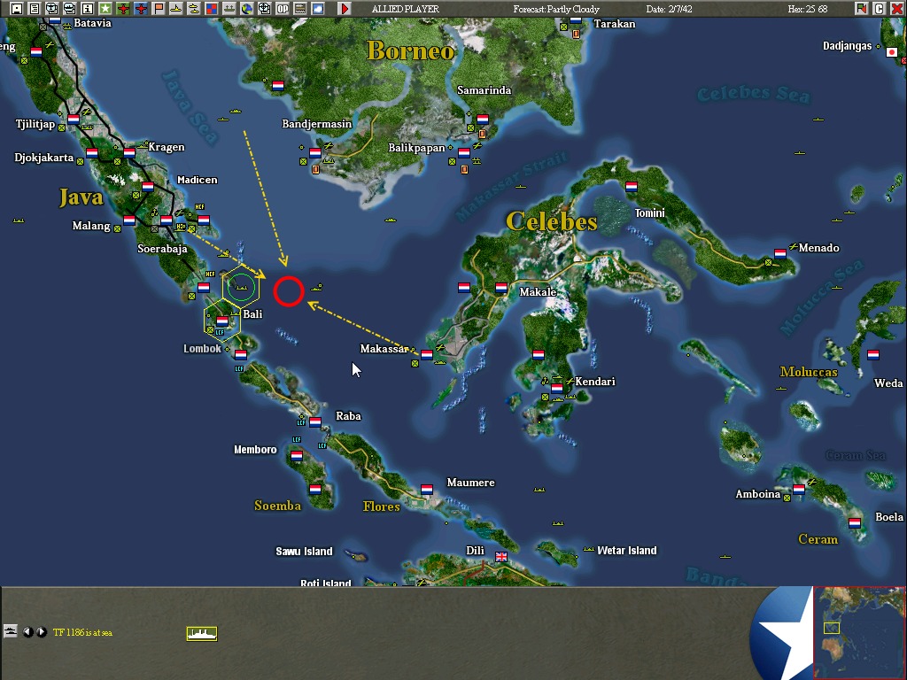Select the Dutch flag base at Amboina

point(799,490)
